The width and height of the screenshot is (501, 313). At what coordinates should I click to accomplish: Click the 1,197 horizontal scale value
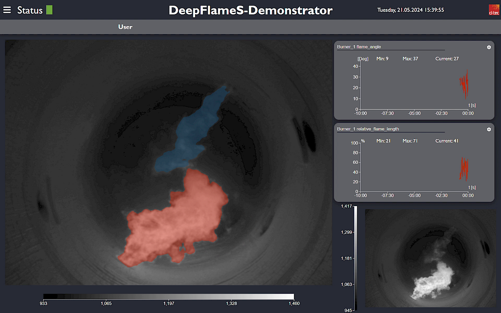(x=168, y=304)
